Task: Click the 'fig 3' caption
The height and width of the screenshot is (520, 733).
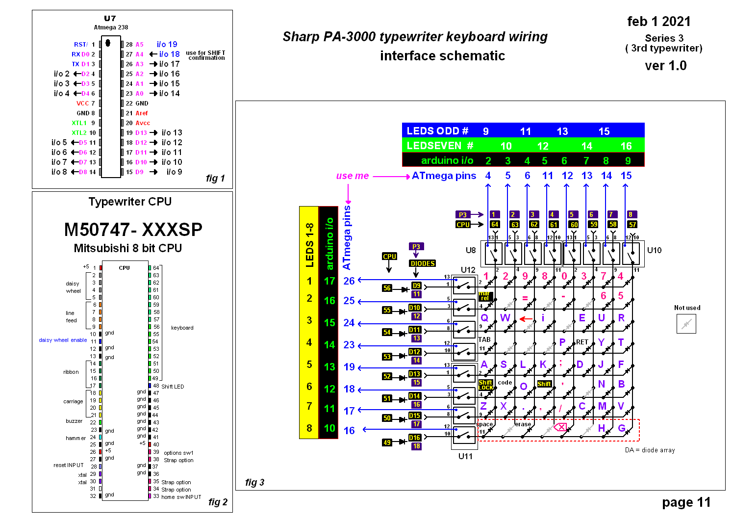Action: point(254,483)
